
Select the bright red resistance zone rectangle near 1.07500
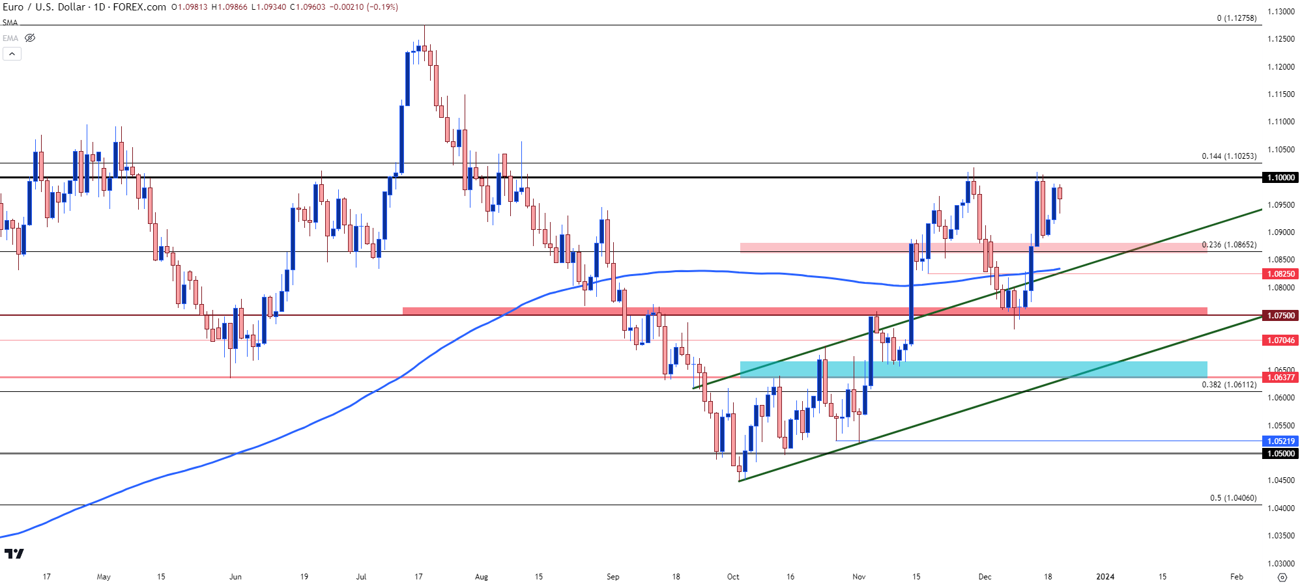(805, 311)
